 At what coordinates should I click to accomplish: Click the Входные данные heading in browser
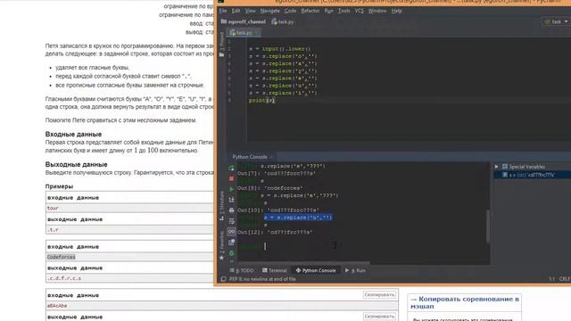[x=73, y=134]
